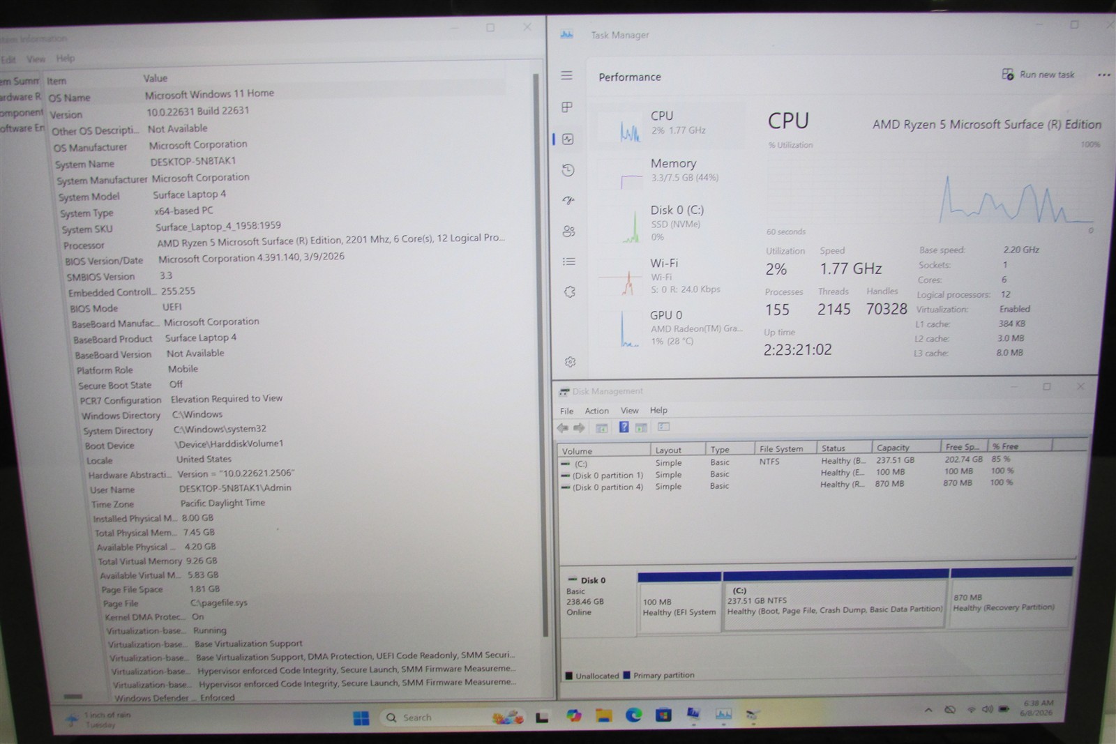The height and width of the screenshot is (744, 1116).
Task: Sort by the Layout column header
Action: (x=678, y=450)
